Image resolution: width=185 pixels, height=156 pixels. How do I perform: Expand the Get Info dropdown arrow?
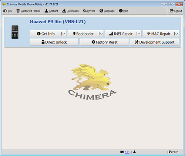point(63,34)
